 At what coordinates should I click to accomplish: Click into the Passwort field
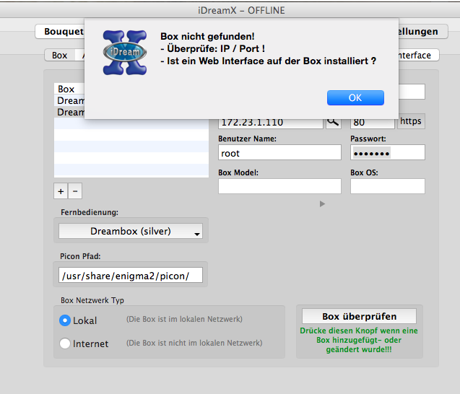tap(387, 153)
